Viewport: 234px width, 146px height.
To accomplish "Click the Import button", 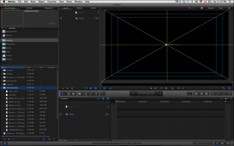I will point(52,23).
